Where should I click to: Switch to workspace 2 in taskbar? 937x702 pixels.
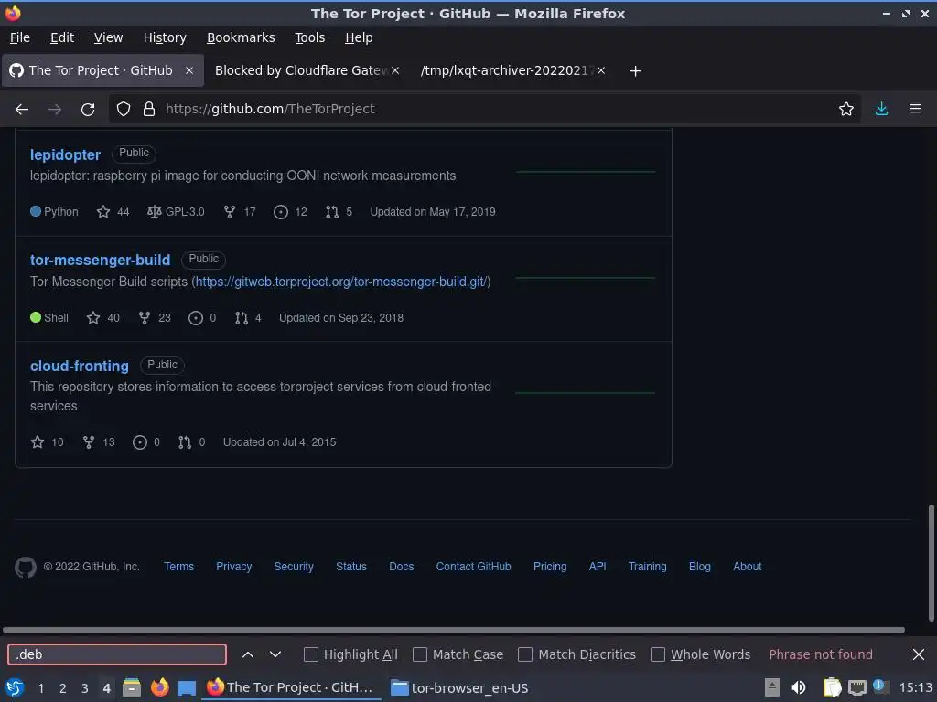point(63,688)
